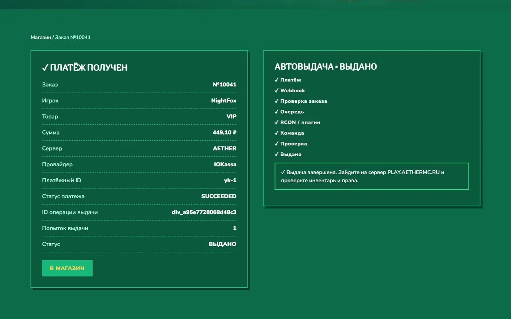
Task: Select the Webhook checklist step
Action: click(x=289, y=90)
